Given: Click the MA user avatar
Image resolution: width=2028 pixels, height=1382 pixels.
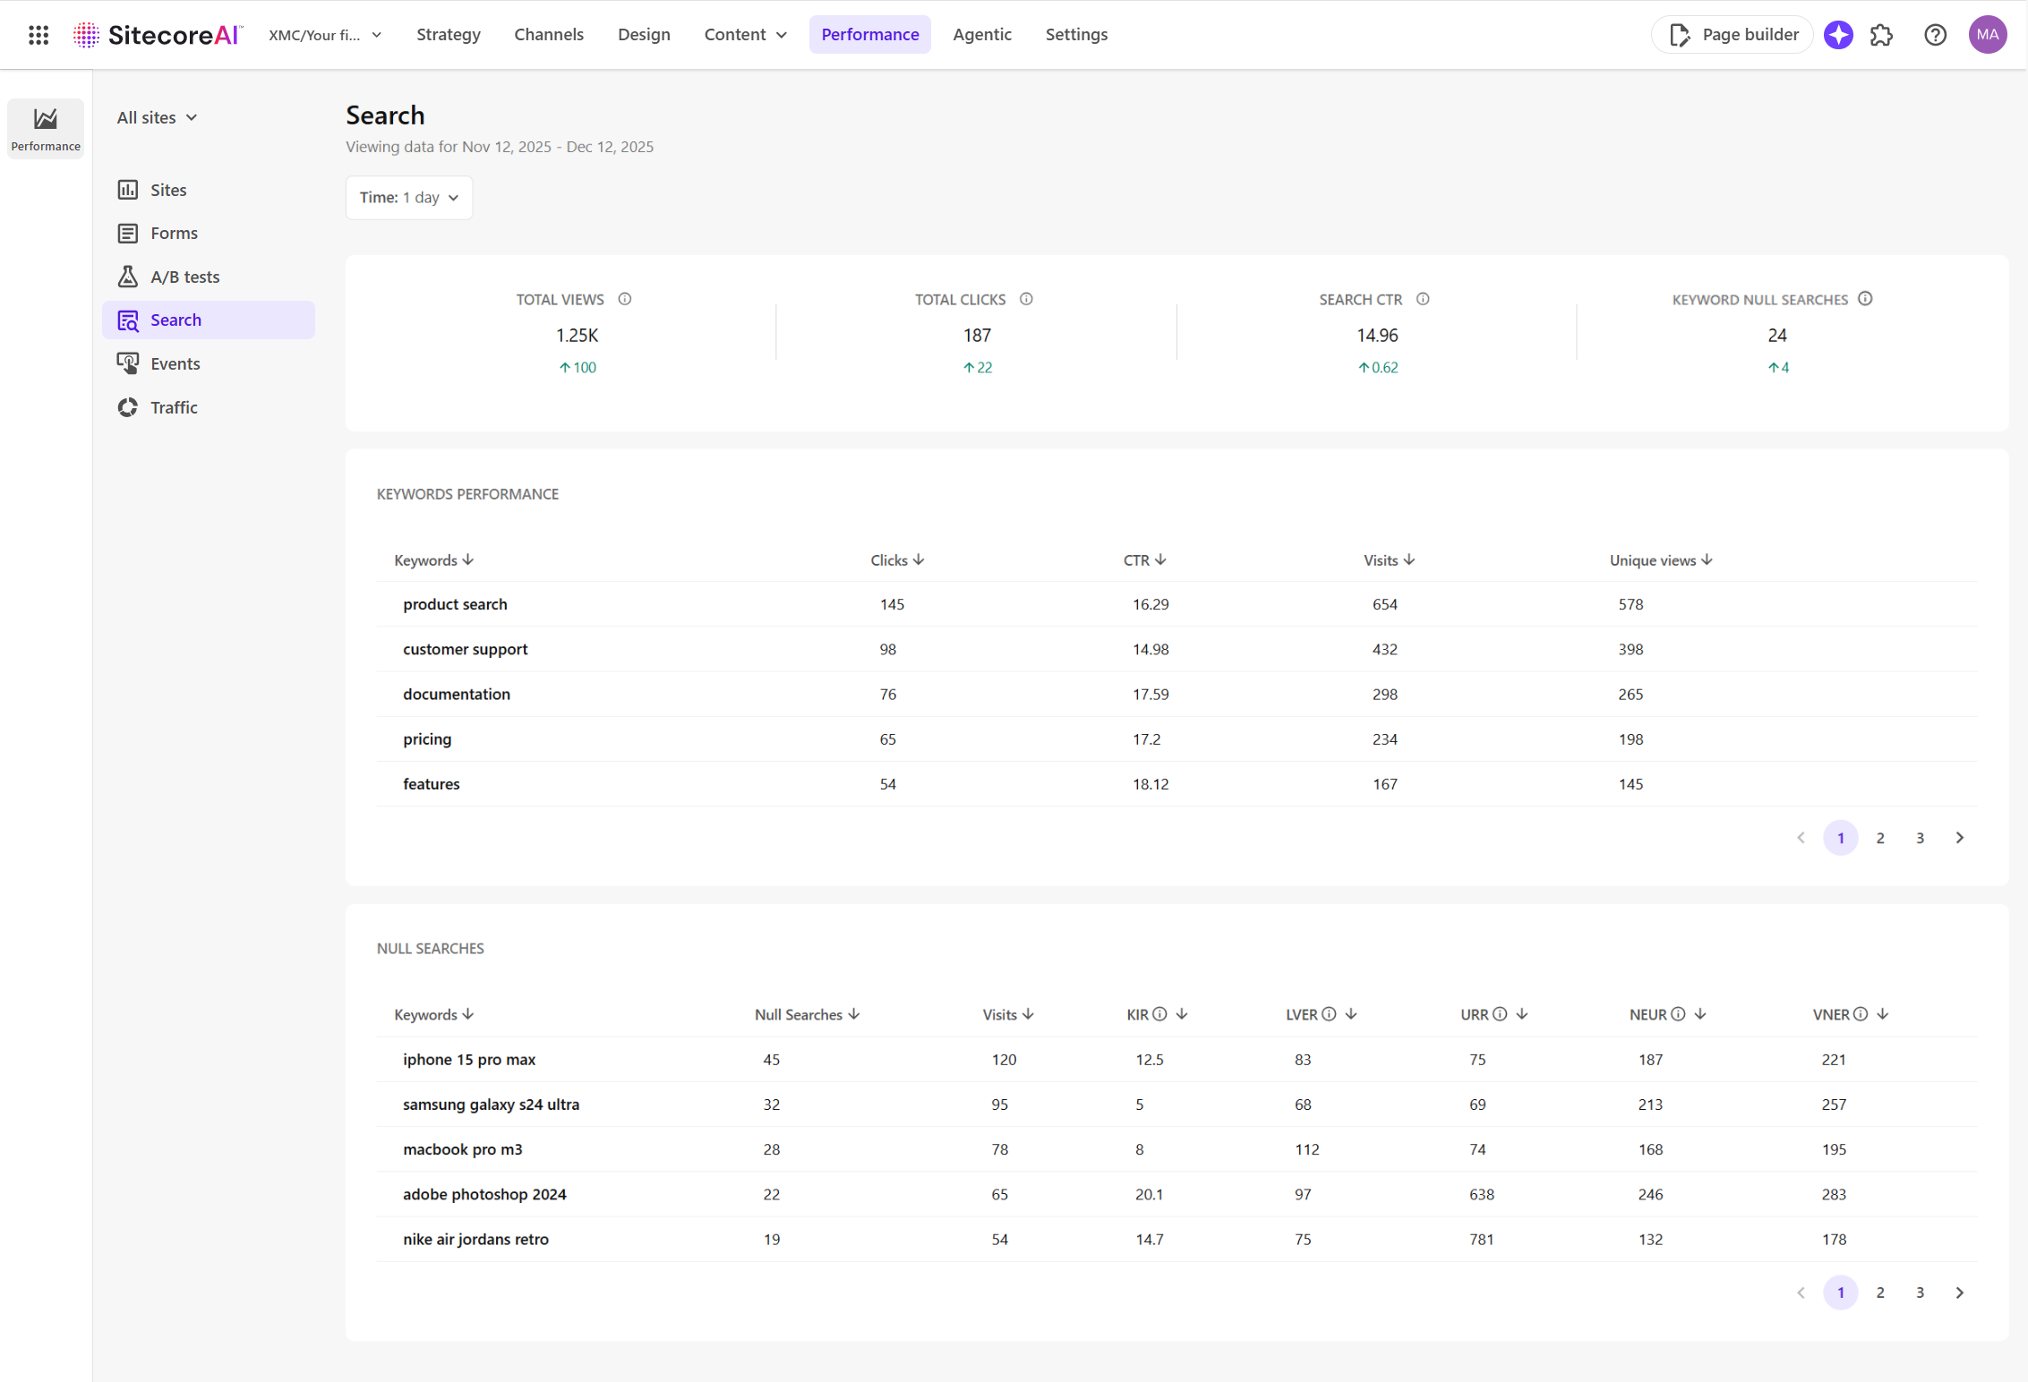Looking at the screenshot, I should (1987, 34).
